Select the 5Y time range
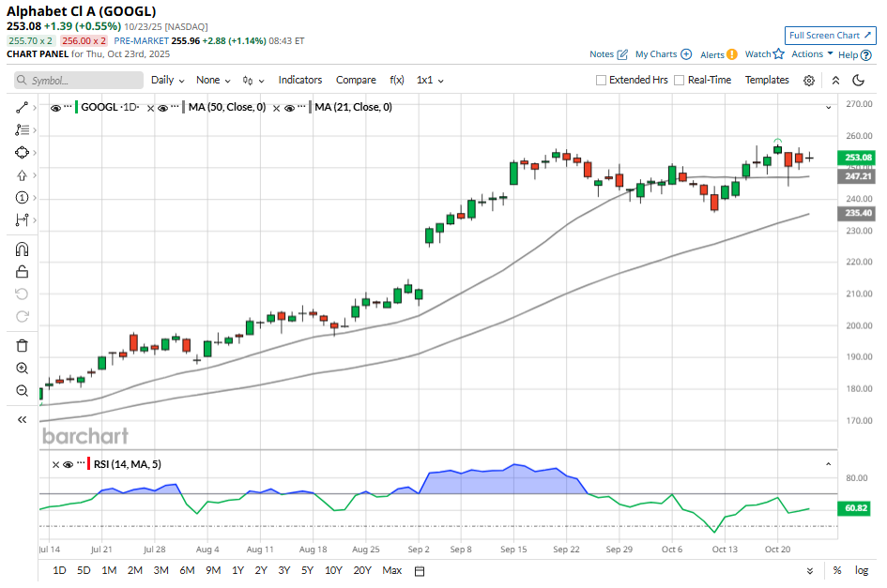 (307, 570)
